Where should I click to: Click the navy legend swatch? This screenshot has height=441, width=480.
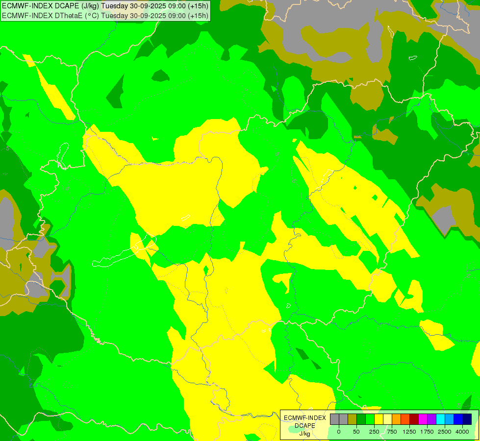point(467,419)
